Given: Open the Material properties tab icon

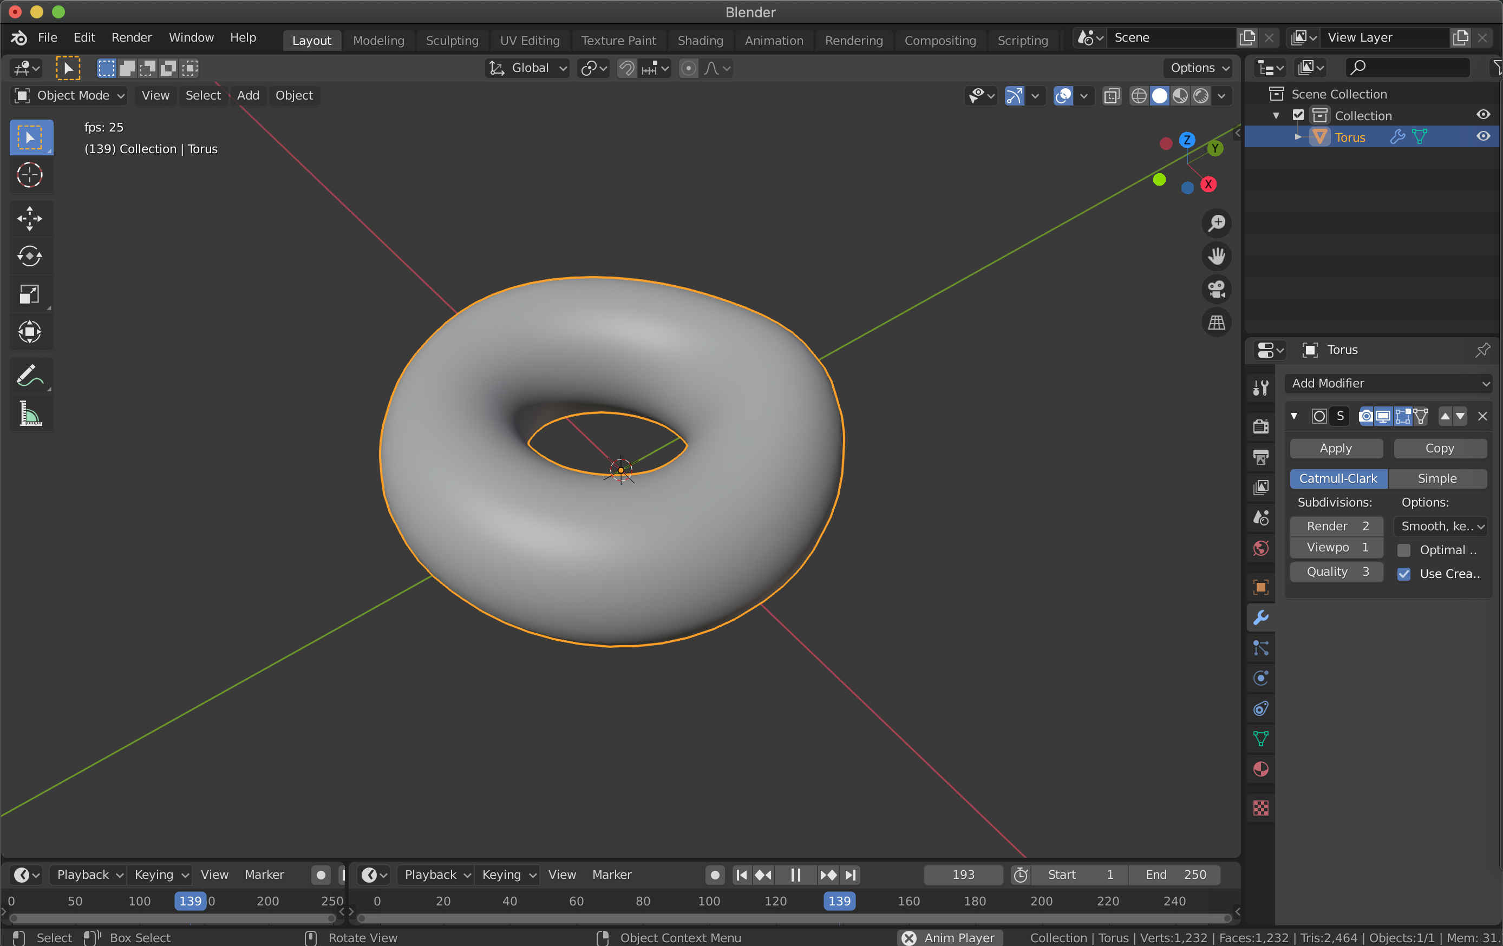Looking at the screenshot, I should 1260,770.
